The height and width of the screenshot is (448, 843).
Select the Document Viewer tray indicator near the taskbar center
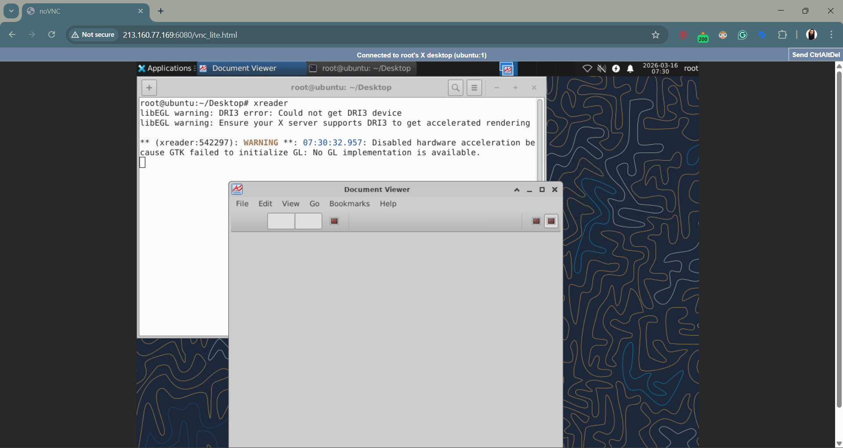507,69
